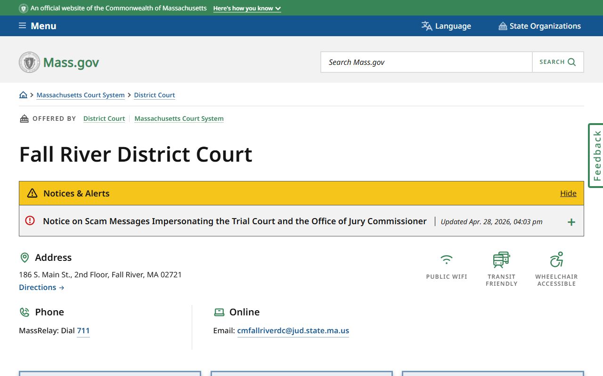
Task: Click the SEARCH button
Action: (x=558, y=62)
